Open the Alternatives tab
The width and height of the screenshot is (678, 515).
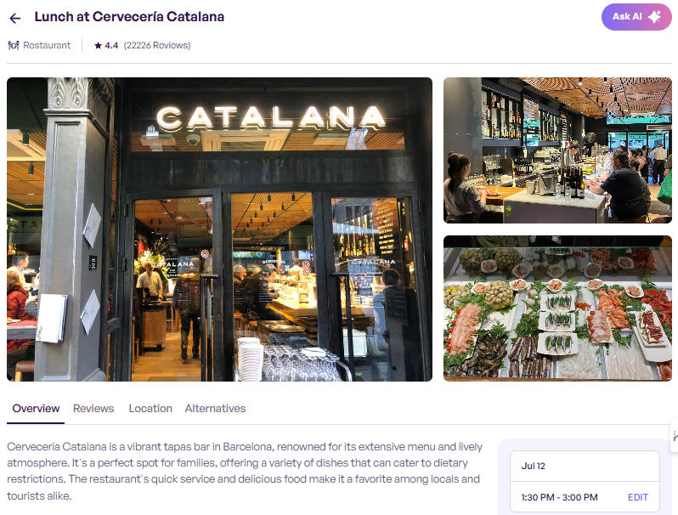(x=215, y=409)
